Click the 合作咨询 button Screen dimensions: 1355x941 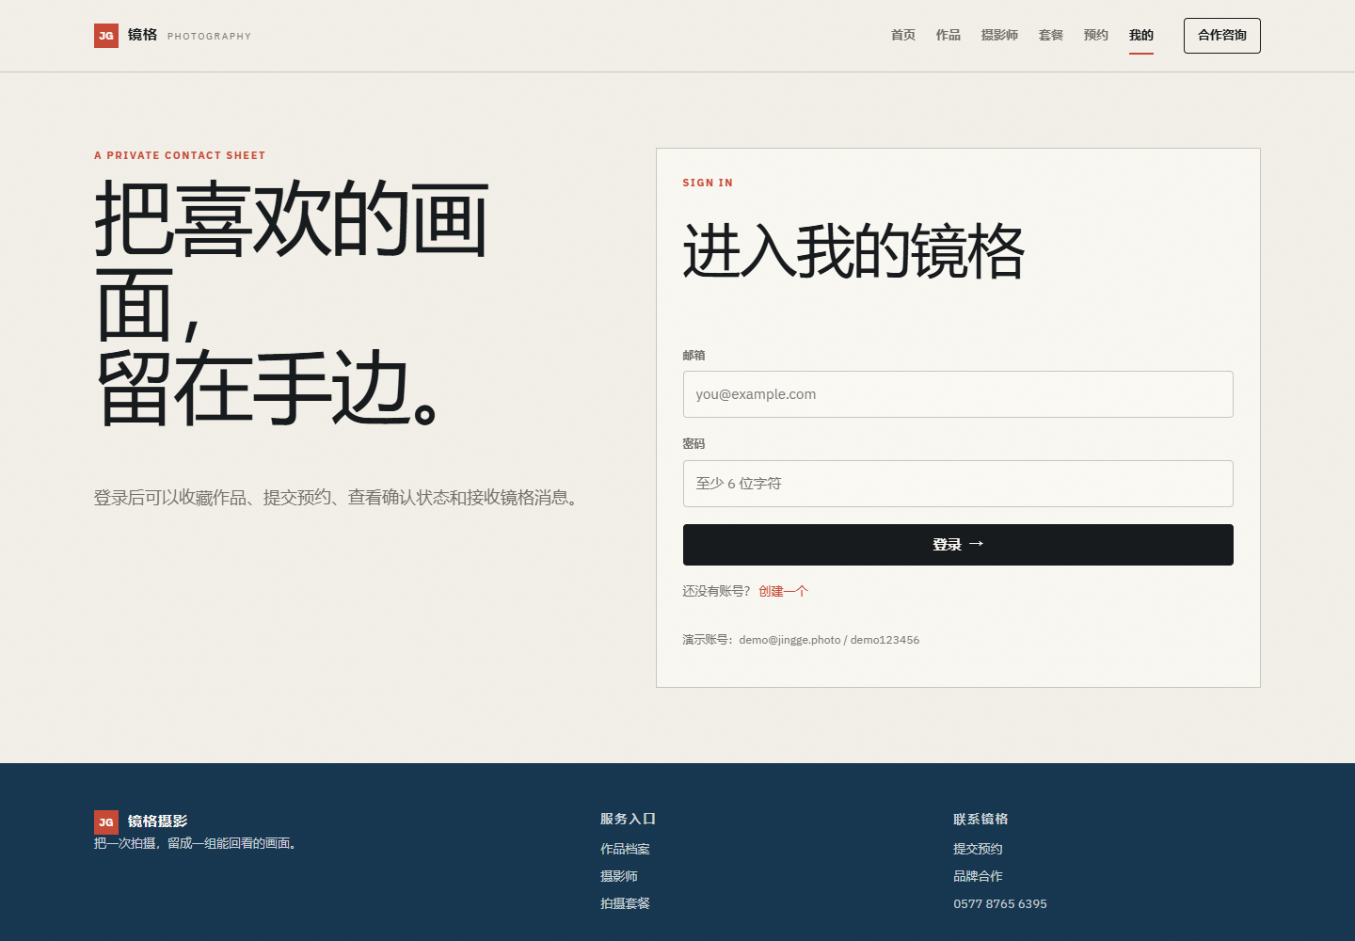tap(1222, 36)
